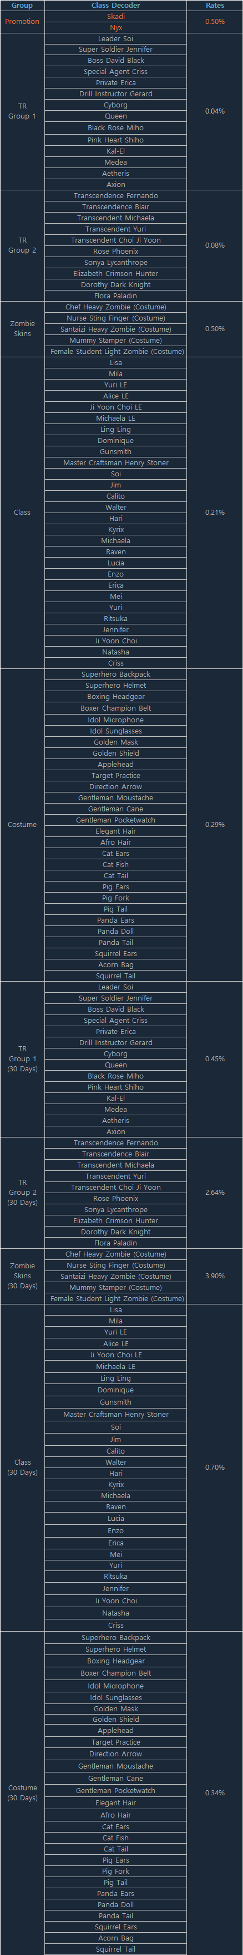Click the Group column header
This screenshot has width=243, height=1955.
click(x=22, y=6)
